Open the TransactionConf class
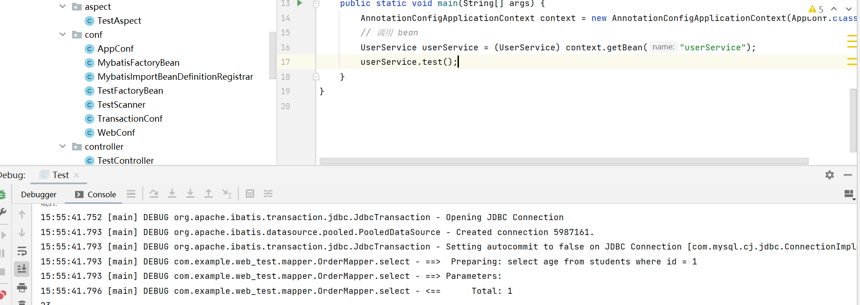This screenshot has width=860, height=305. click(x=130, y=118)
